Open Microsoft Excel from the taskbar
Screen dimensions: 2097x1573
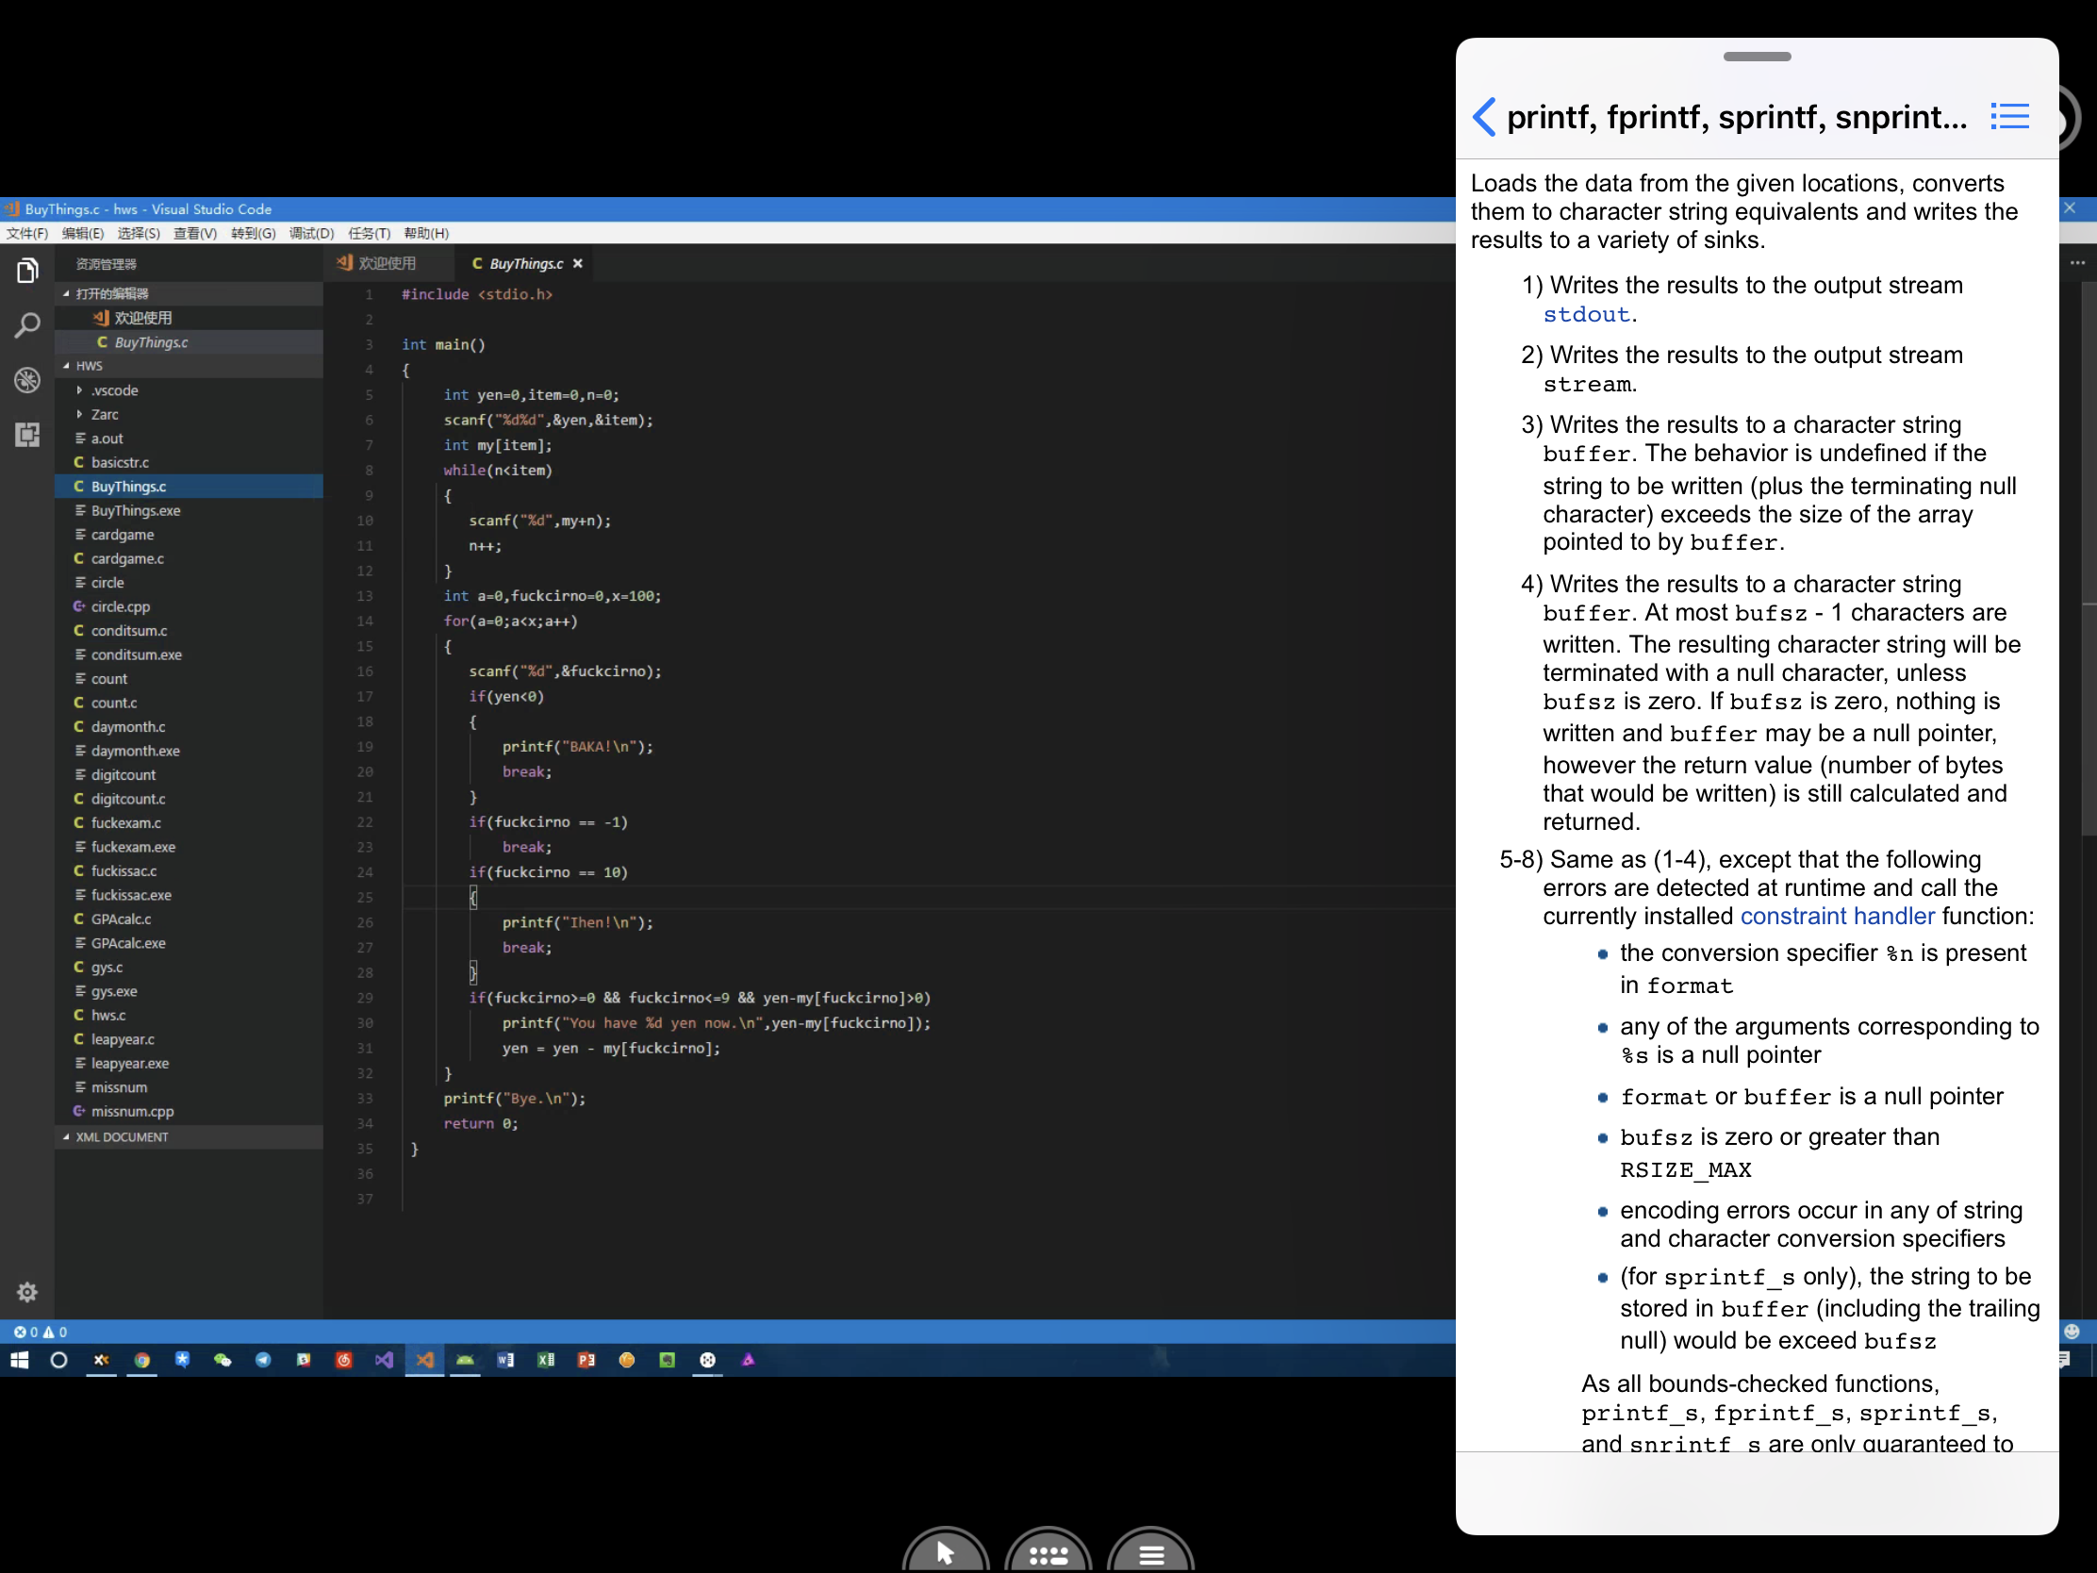point(546,1360)
